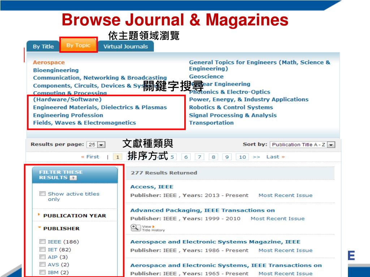Image resolution: width=370 pixels, height=277 pixels.
Task: Open Most Recent Issue for Access, IEEE
Action: [x=285, y=195]
